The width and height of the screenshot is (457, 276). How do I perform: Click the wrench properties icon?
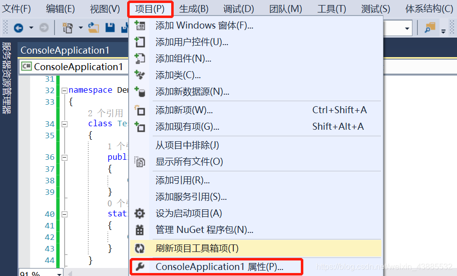pyautogui.click(x=140, y=266)
